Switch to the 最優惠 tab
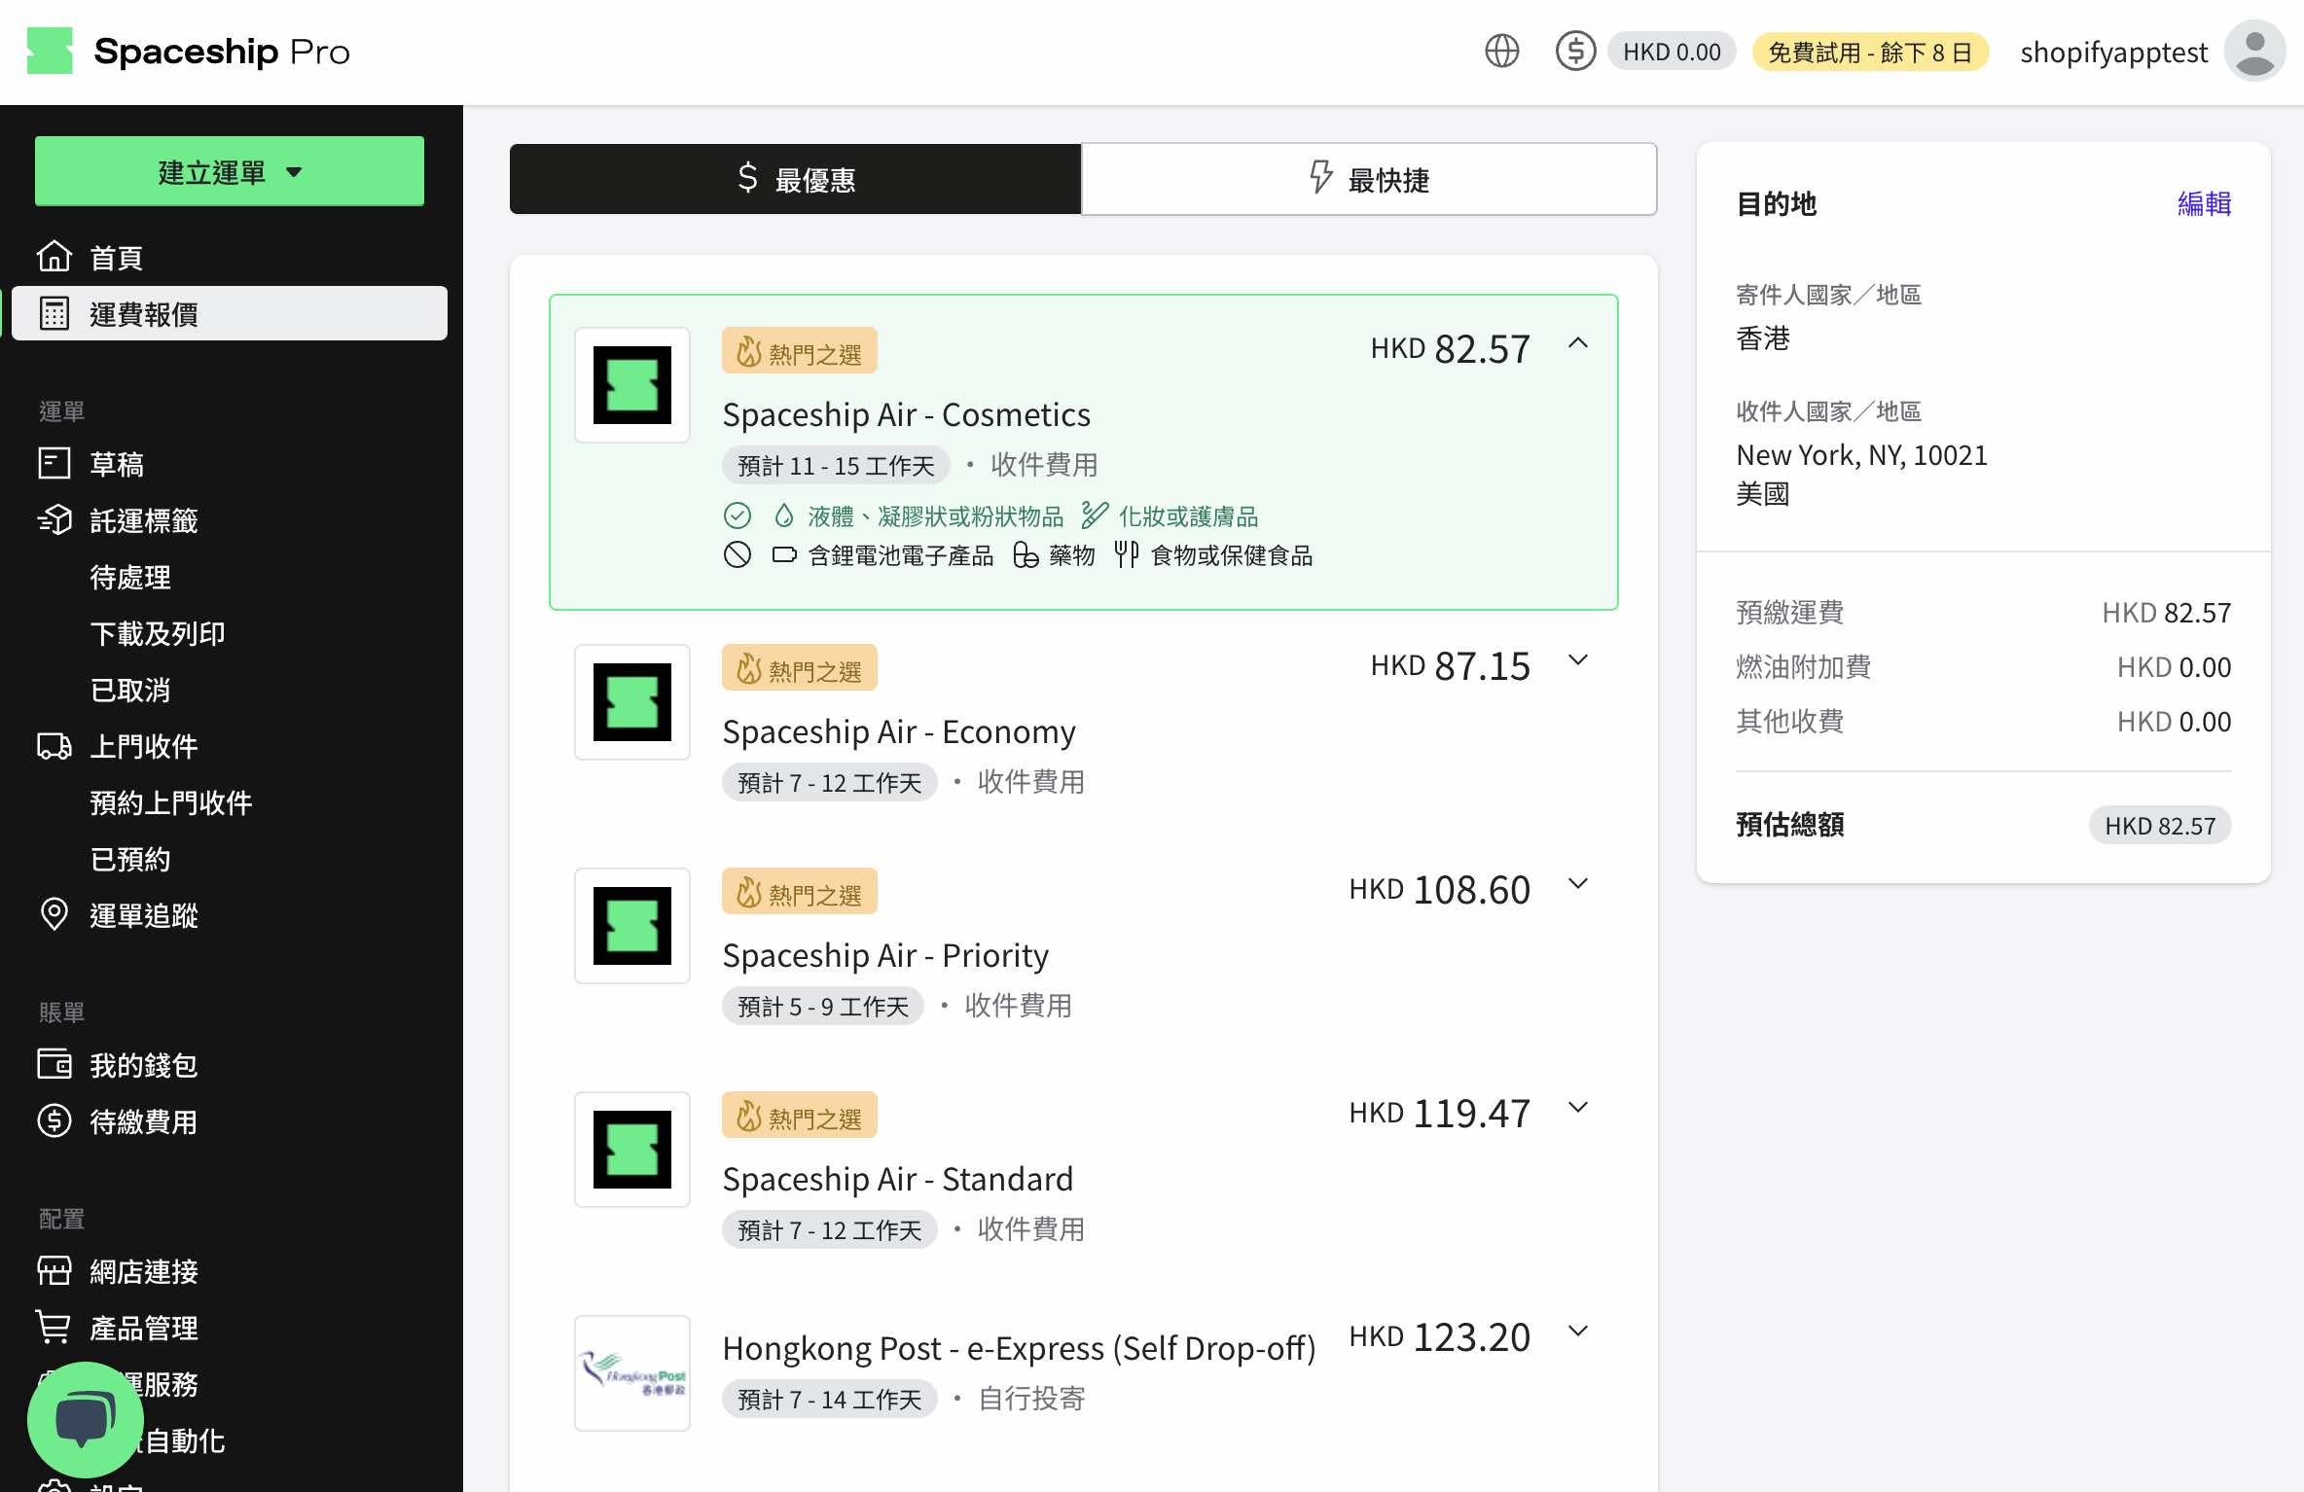 (x=796, y=179)
